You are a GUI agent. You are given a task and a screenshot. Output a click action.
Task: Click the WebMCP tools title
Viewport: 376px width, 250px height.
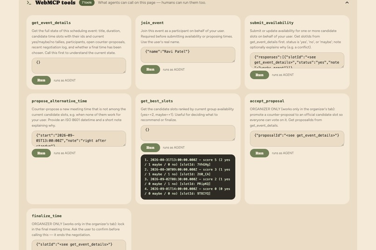(x=55, y=3)
